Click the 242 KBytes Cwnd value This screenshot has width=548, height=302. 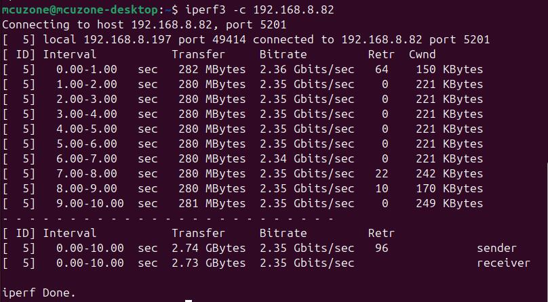[x=450, y=173]
